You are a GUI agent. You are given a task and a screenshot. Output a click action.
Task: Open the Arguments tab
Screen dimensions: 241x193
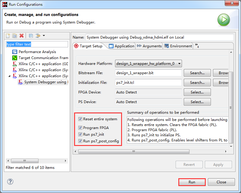[149, 46]
